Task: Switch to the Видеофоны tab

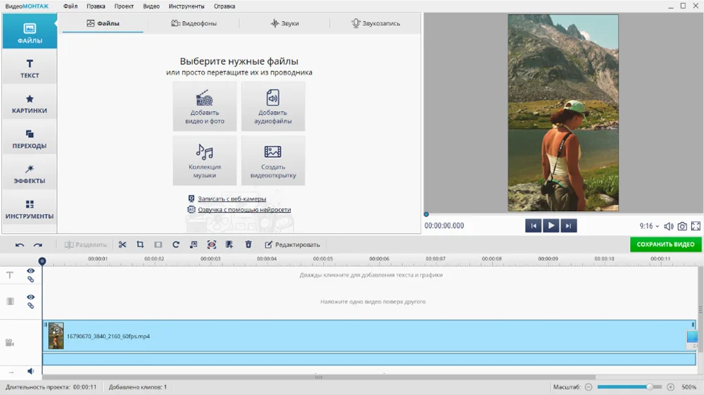Action: 194,23
